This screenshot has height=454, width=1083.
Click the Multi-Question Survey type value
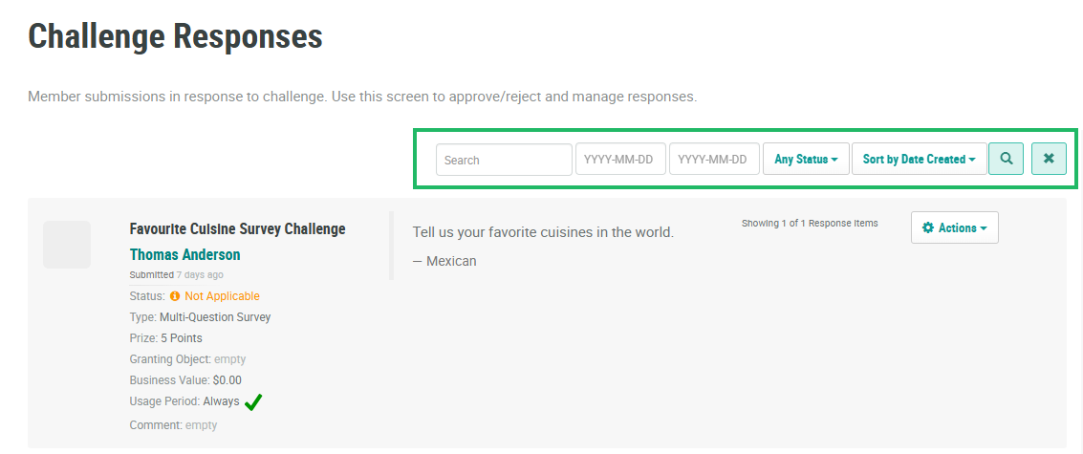point(215,317)
